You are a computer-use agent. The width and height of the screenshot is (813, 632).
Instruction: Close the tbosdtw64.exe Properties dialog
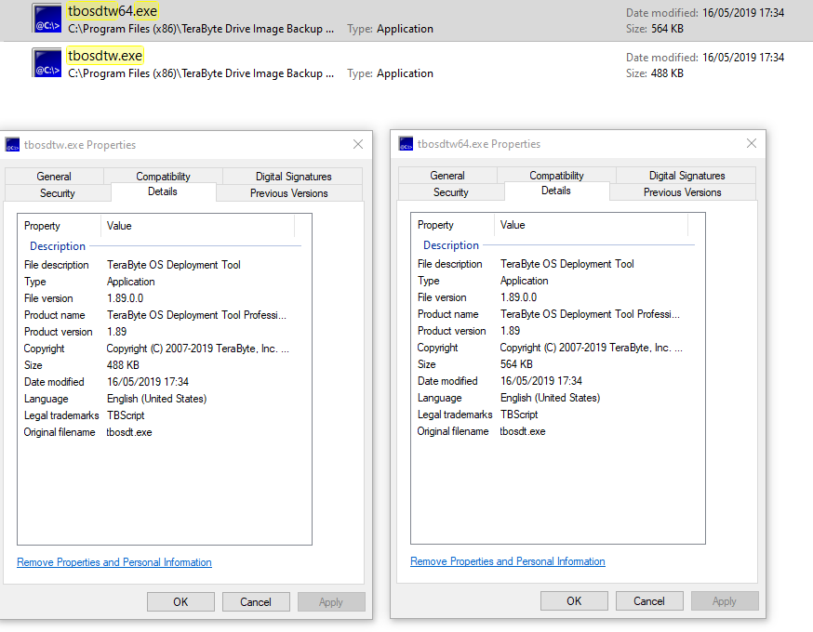point(752,143)
